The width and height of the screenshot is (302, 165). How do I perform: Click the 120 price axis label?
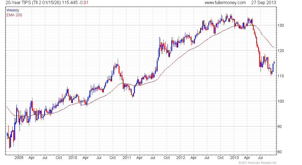(x=280, y=51)
